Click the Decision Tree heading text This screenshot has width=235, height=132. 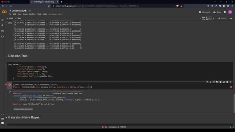click(18, 56)
